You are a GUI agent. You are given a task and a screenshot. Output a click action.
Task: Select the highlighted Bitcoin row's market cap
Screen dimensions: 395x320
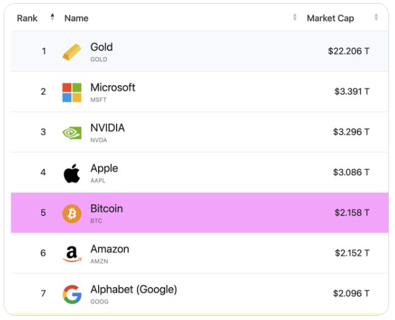click(352, 213)
